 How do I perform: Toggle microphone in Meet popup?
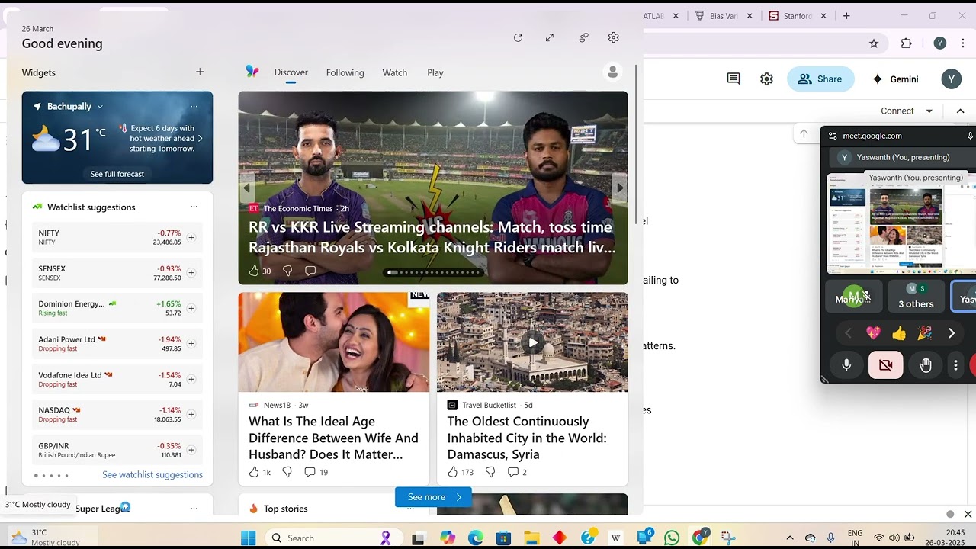pos(846,365)
